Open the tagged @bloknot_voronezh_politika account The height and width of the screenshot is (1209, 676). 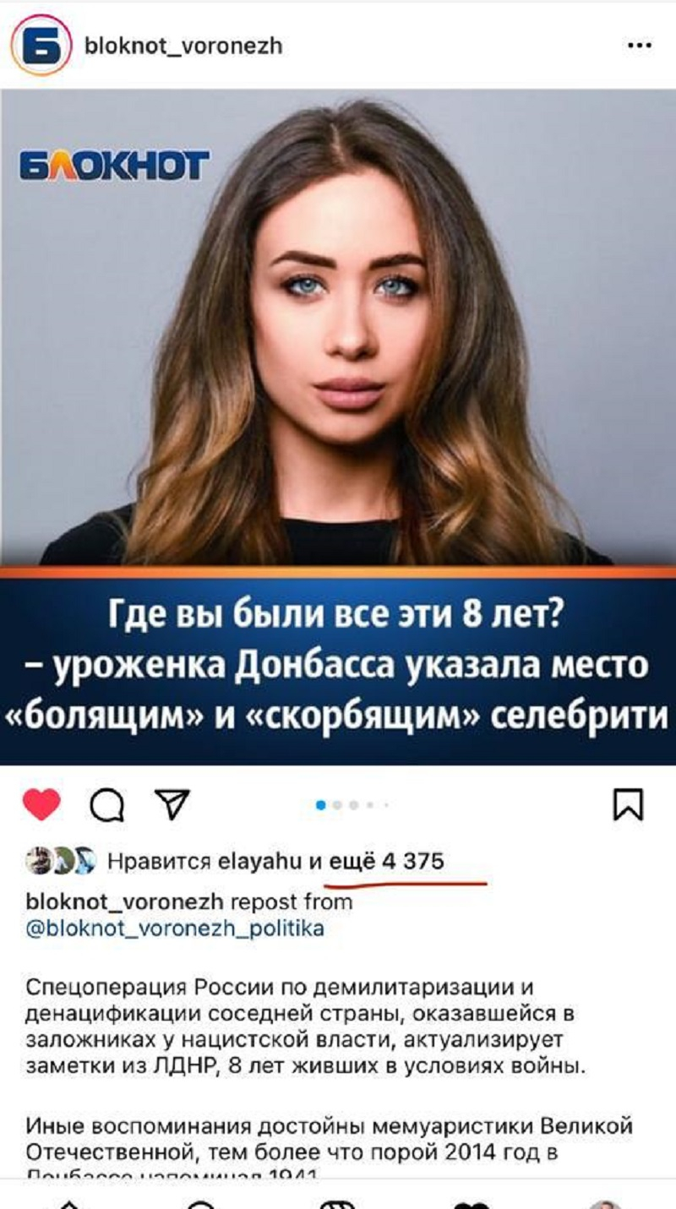(175, 929)
